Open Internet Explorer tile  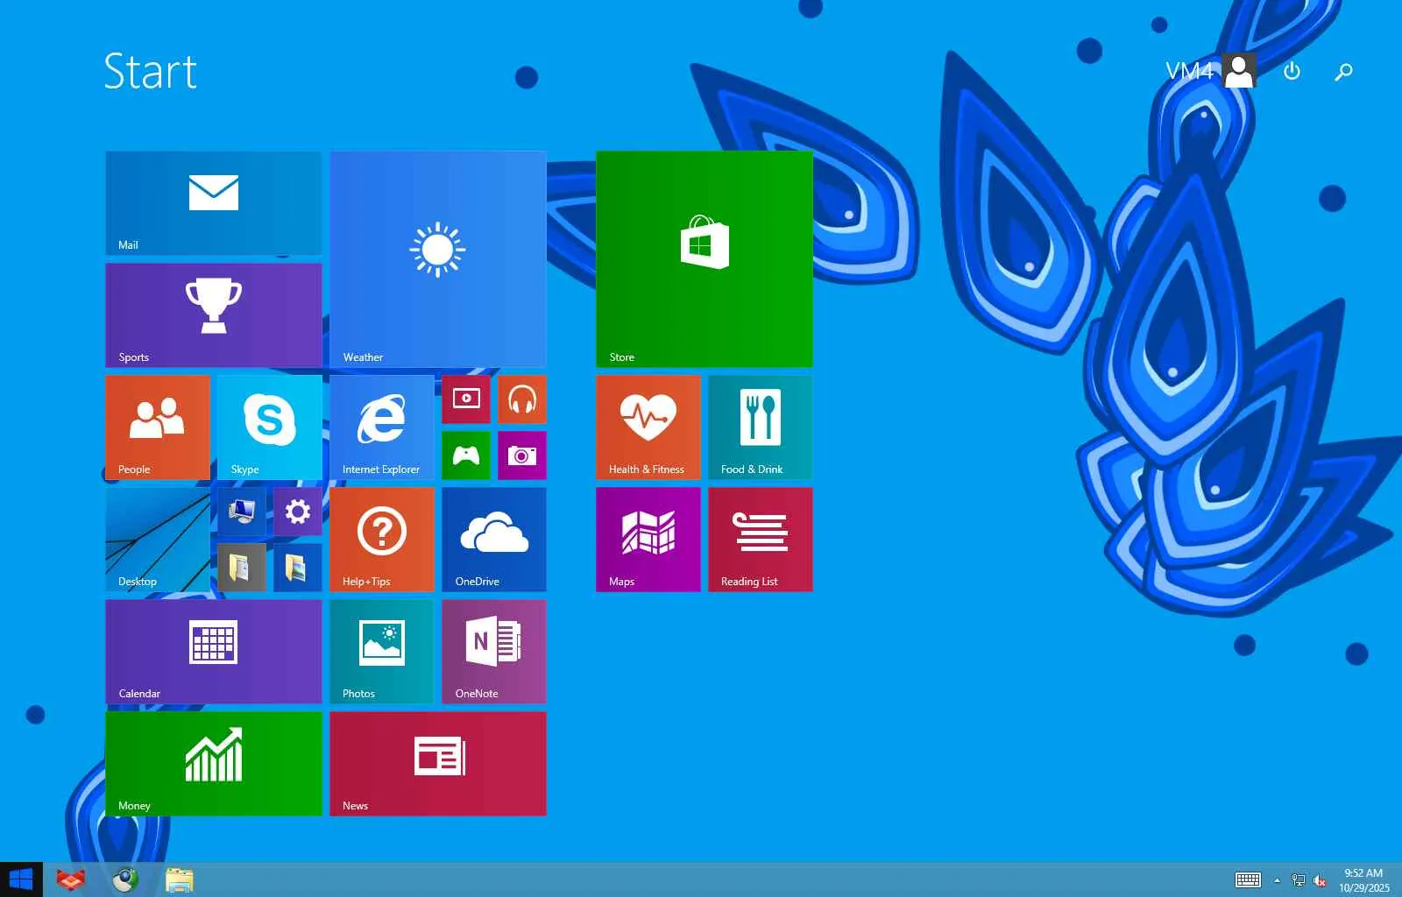[382, 427]
